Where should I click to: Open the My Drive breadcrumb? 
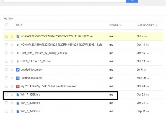tap(9, 19)
